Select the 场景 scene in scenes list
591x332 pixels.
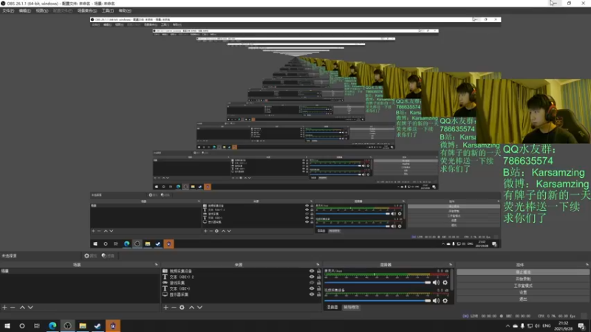coord(80,271)
